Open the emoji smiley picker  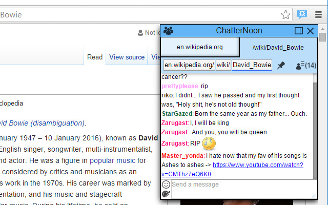click(x=166, y=184)
